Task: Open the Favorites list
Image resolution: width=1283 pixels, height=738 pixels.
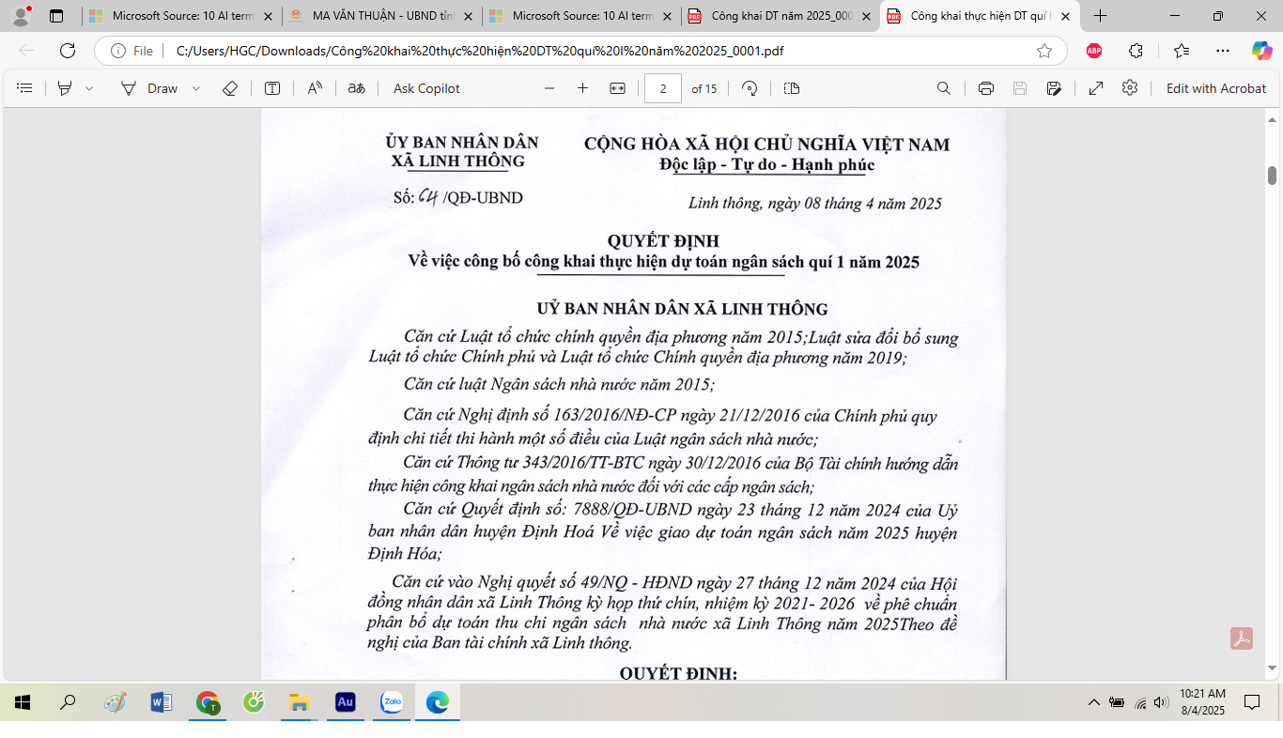Action: 1181,51
